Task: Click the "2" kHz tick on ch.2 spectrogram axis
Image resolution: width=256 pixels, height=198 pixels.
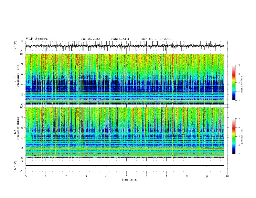Action: click(22, 148)
